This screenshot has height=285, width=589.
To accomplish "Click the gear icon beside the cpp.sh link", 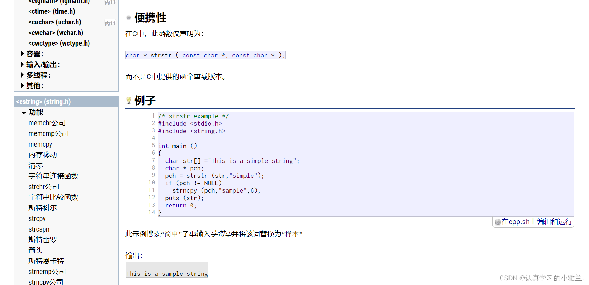I will 497,222.
